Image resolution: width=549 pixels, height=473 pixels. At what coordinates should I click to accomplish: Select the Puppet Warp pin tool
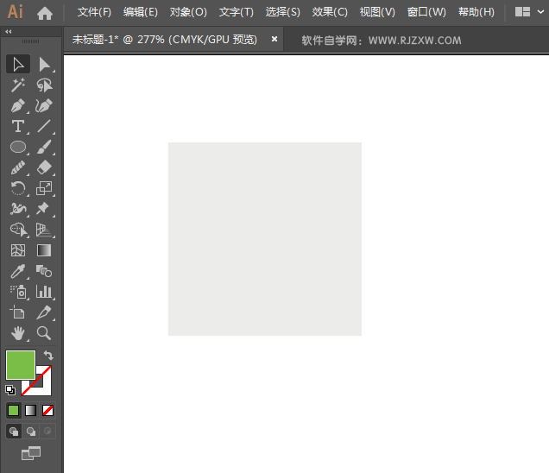point(44,209)
